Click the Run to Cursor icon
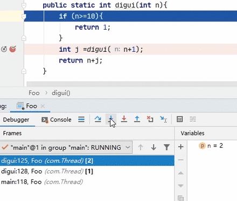 click(163, 119)
